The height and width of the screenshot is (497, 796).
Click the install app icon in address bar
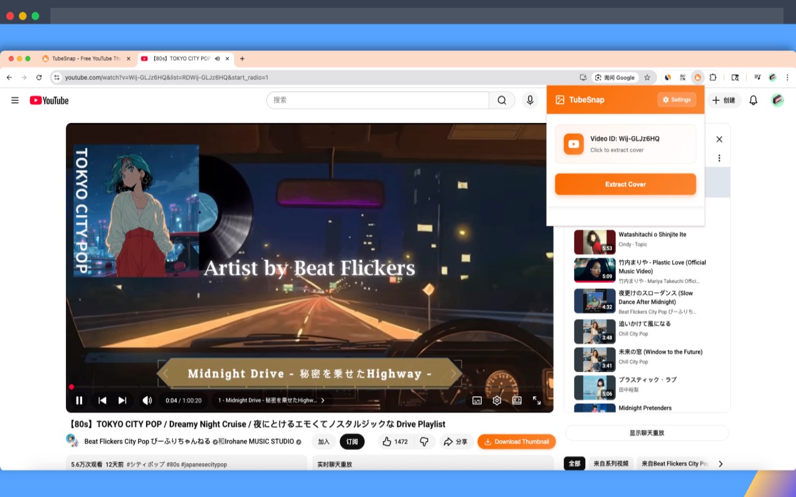[583, 78]
